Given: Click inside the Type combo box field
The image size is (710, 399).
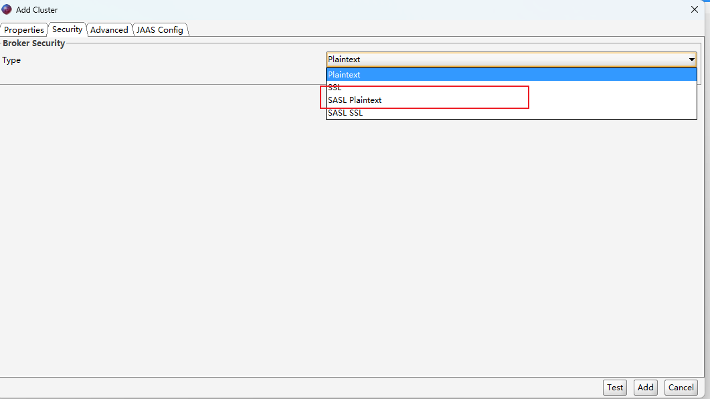Looking at the screenshot, I should [x=468, y=59].
